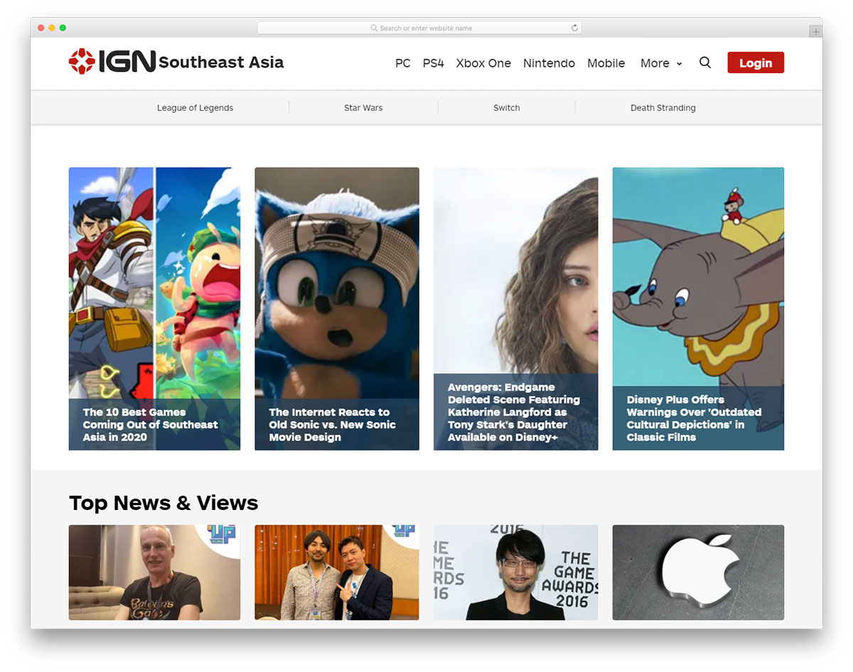
Task: Click the refresh icon in the address bar
Action: click(x=574, y=28)
